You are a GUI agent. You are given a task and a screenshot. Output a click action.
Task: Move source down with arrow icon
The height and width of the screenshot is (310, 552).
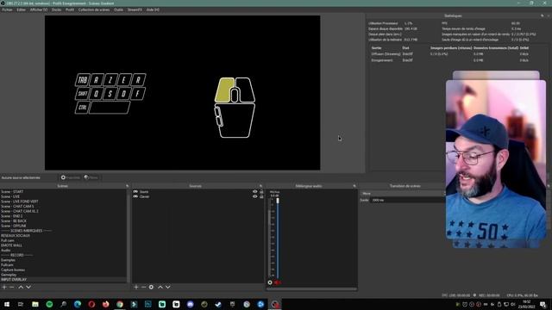tap(168, 287)
